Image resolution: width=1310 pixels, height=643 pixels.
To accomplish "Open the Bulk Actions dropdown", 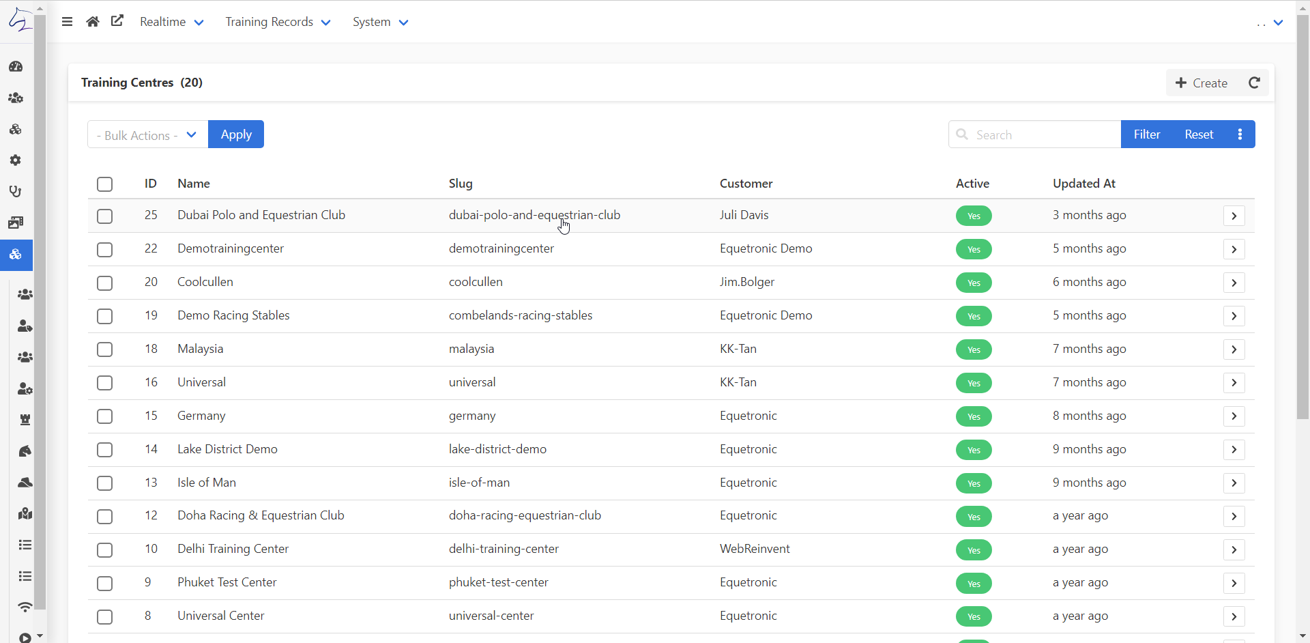I will tap(146, 134).
